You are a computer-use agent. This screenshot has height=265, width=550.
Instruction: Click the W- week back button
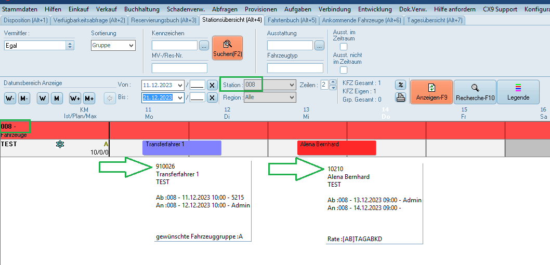pos(10,99)
